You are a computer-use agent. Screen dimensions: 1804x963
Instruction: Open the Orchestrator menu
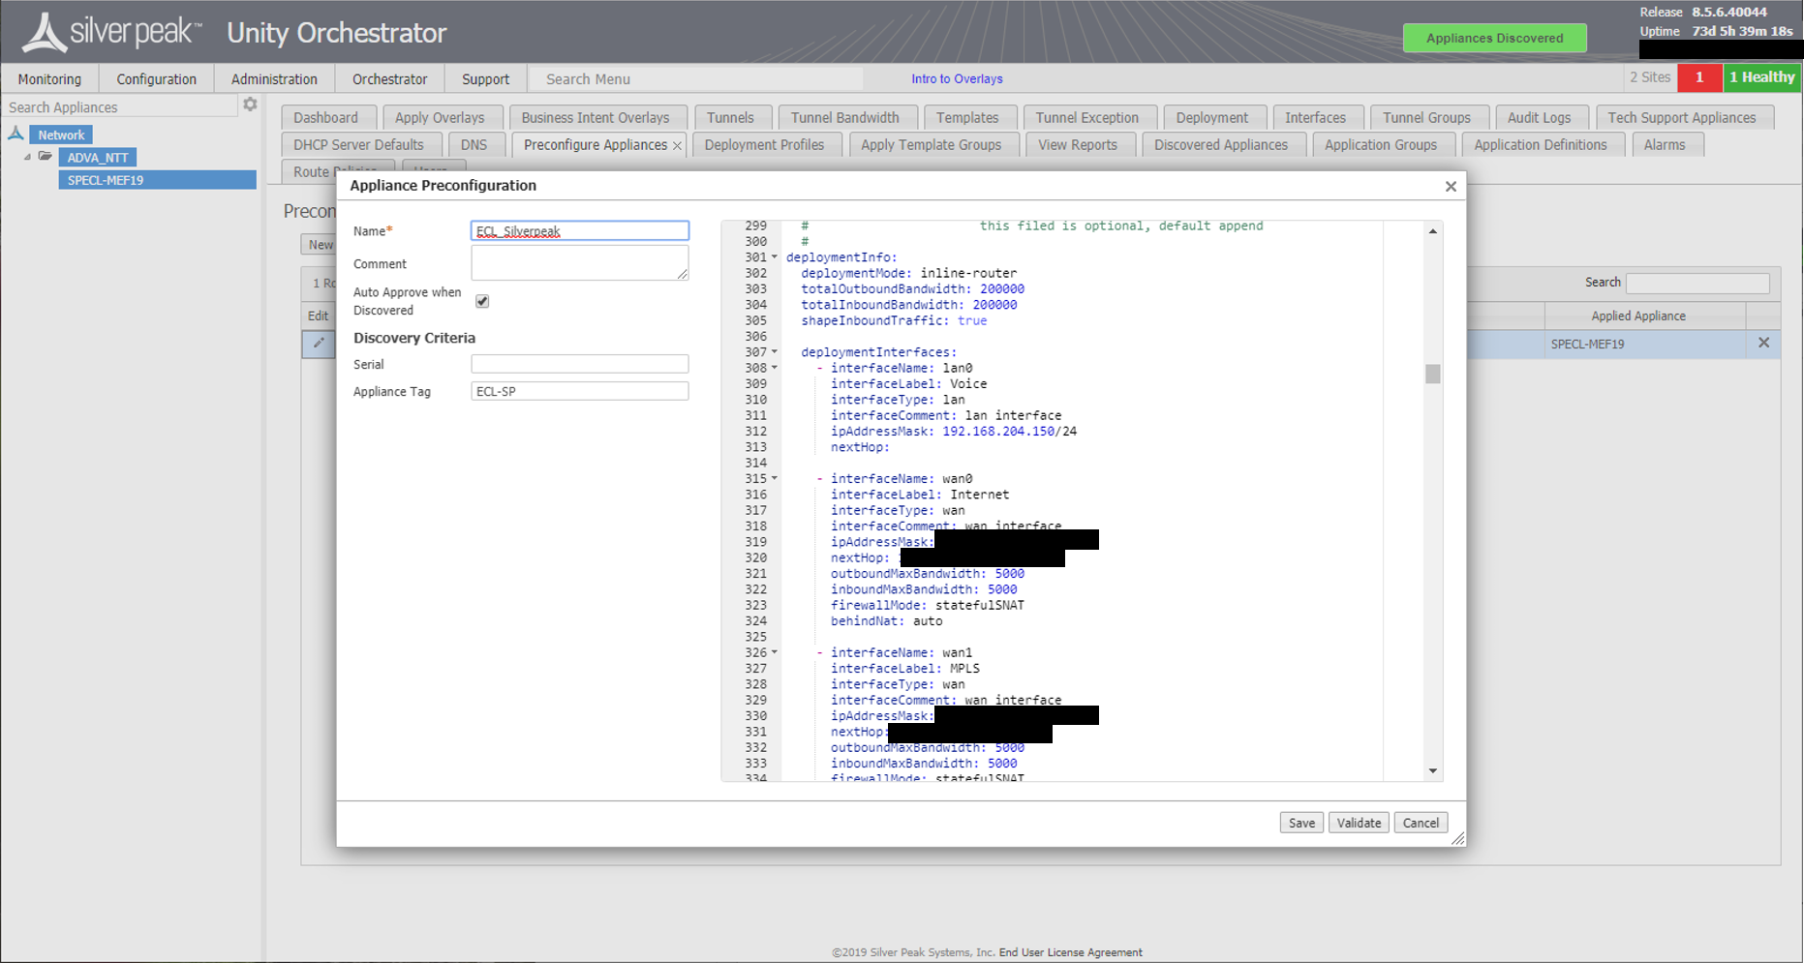pos(389,79)
